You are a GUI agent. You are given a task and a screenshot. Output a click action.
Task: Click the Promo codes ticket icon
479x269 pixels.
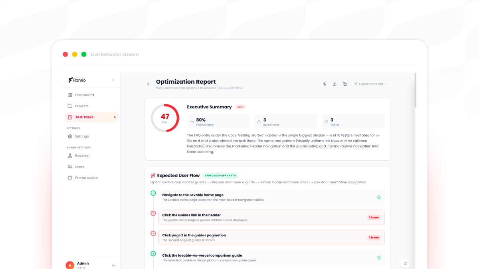[x=70, y=178]
